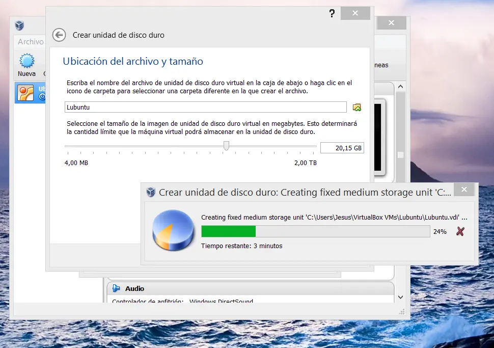Click the disk size slider handle
494x348 pixels.
click(226, 146)
